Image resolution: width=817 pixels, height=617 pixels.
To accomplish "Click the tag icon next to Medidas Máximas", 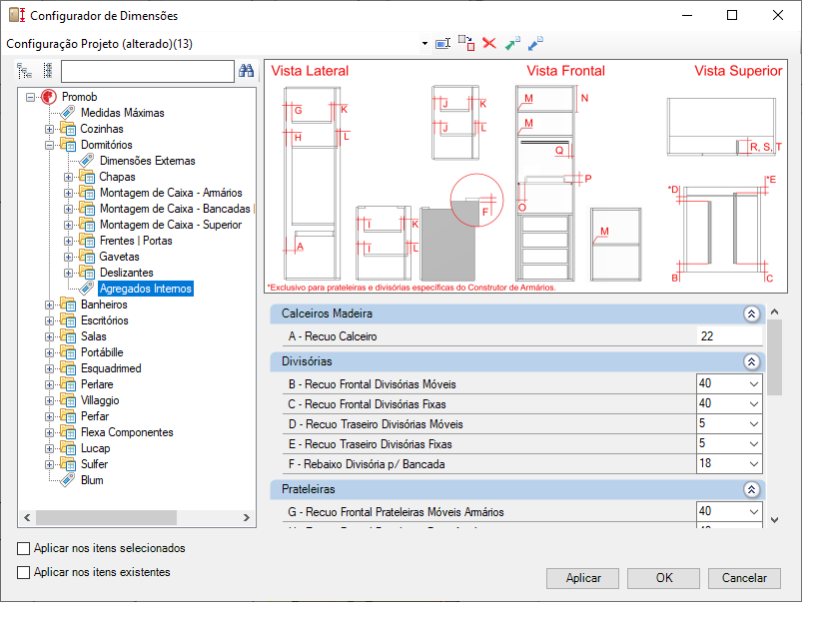I will 68,113.
